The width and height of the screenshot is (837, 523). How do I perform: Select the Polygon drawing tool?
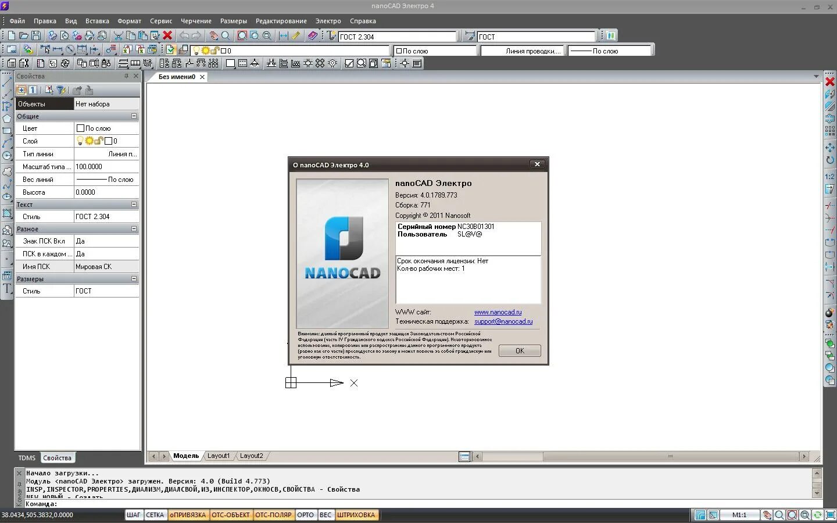coord(7,119)
